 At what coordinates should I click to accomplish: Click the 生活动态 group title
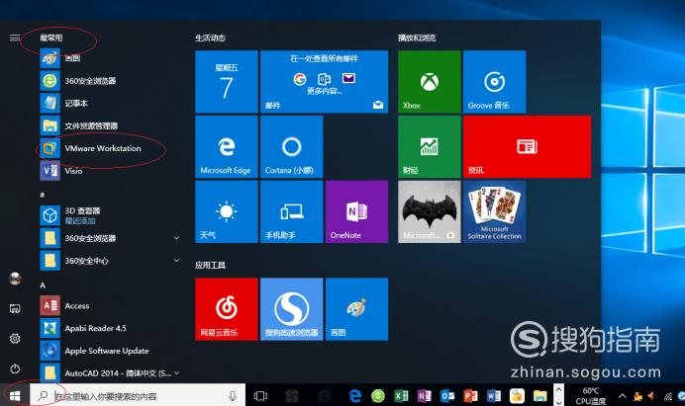coord(210,38)
